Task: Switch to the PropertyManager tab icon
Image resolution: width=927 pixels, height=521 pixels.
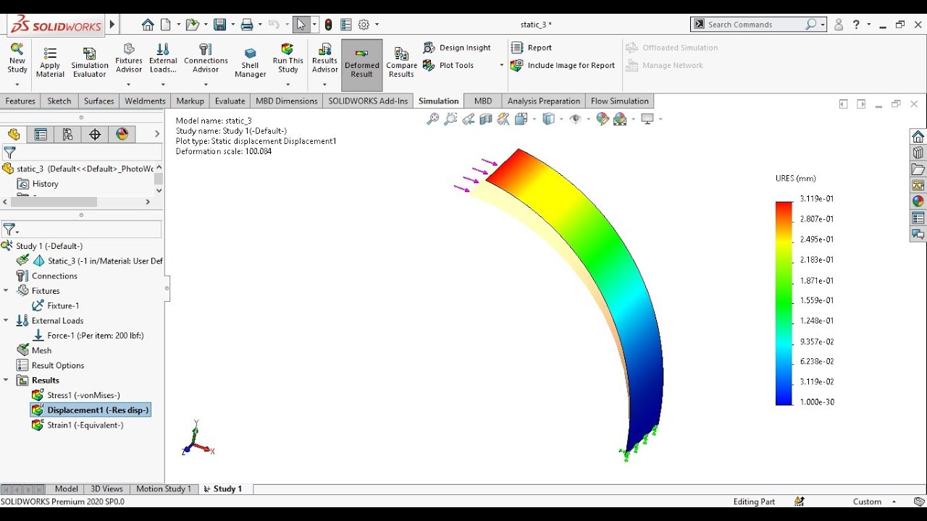Action: (x=41, y=134)
